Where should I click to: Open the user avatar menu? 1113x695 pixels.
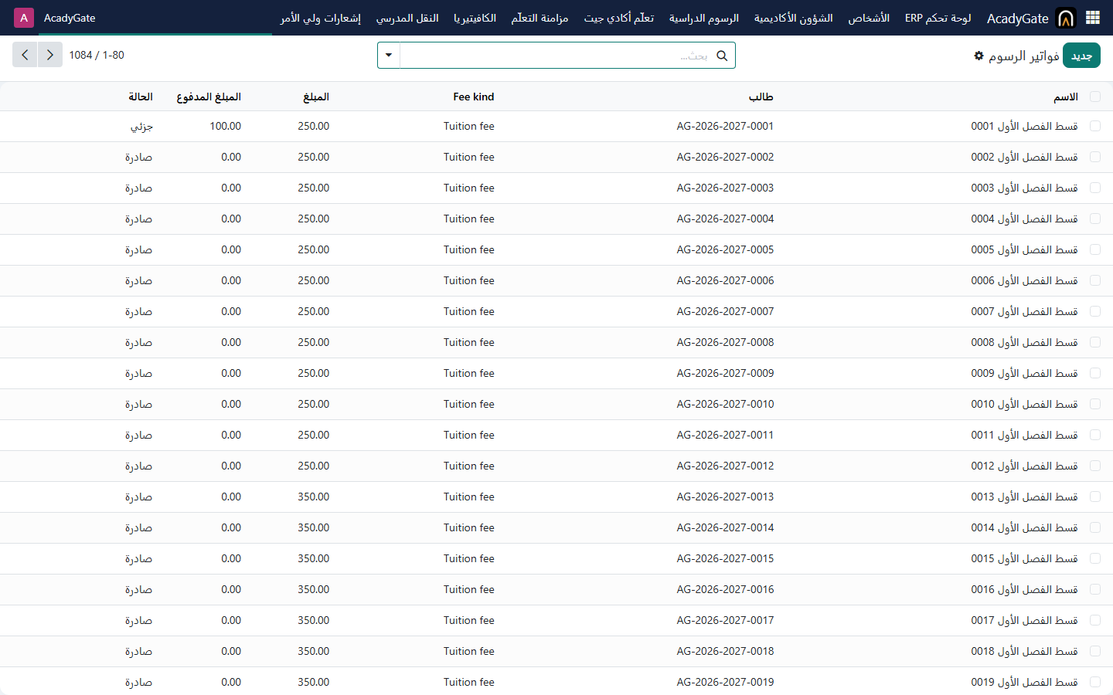[24, 18]
